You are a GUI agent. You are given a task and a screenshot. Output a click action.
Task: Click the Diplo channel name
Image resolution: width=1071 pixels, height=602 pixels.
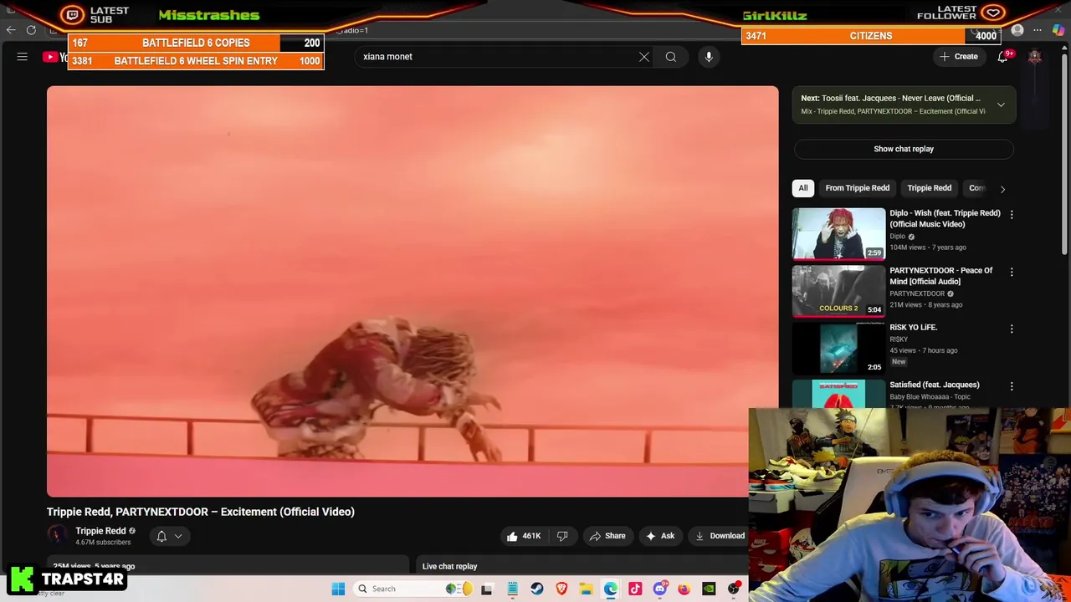point(898,237)
